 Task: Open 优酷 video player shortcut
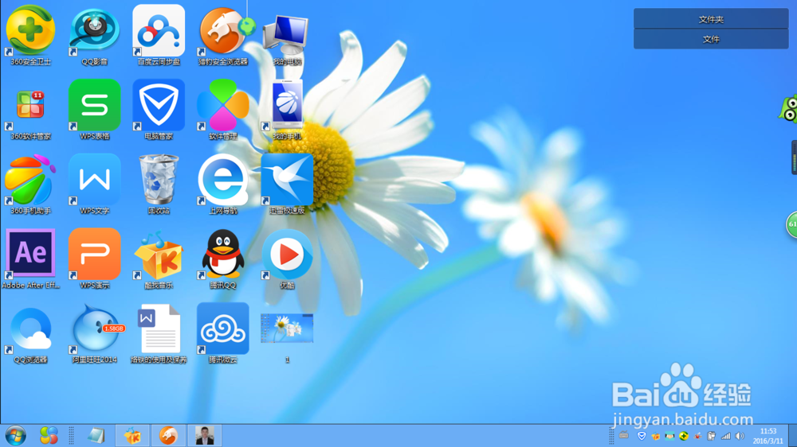[x=287, y=258]
